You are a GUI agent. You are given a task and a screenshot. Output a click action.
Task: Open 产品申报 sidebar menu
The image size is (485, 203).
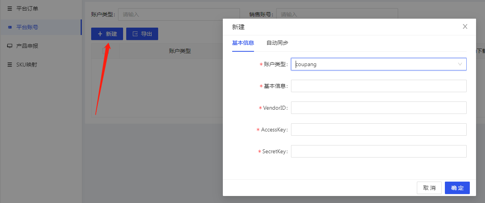(x=41, y=46)
